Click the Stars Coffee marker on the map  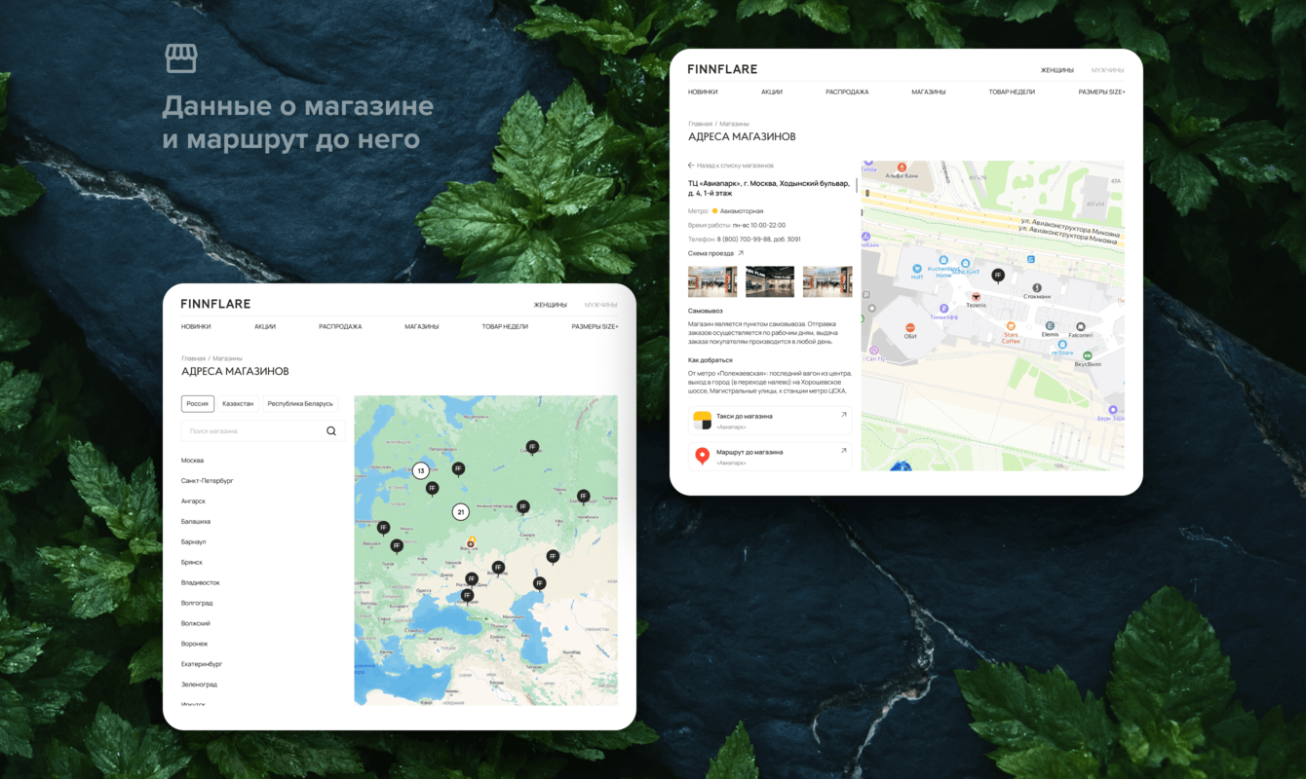pyautogui.click(x=1011, y=326)
